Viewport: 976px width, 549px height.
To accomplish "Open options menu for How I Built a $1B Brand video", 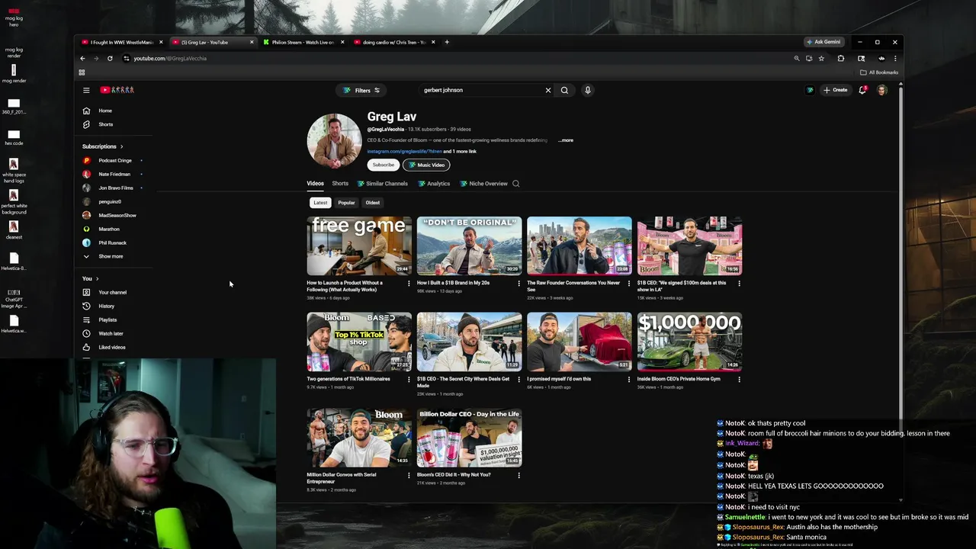I will [x=518, y=283].
